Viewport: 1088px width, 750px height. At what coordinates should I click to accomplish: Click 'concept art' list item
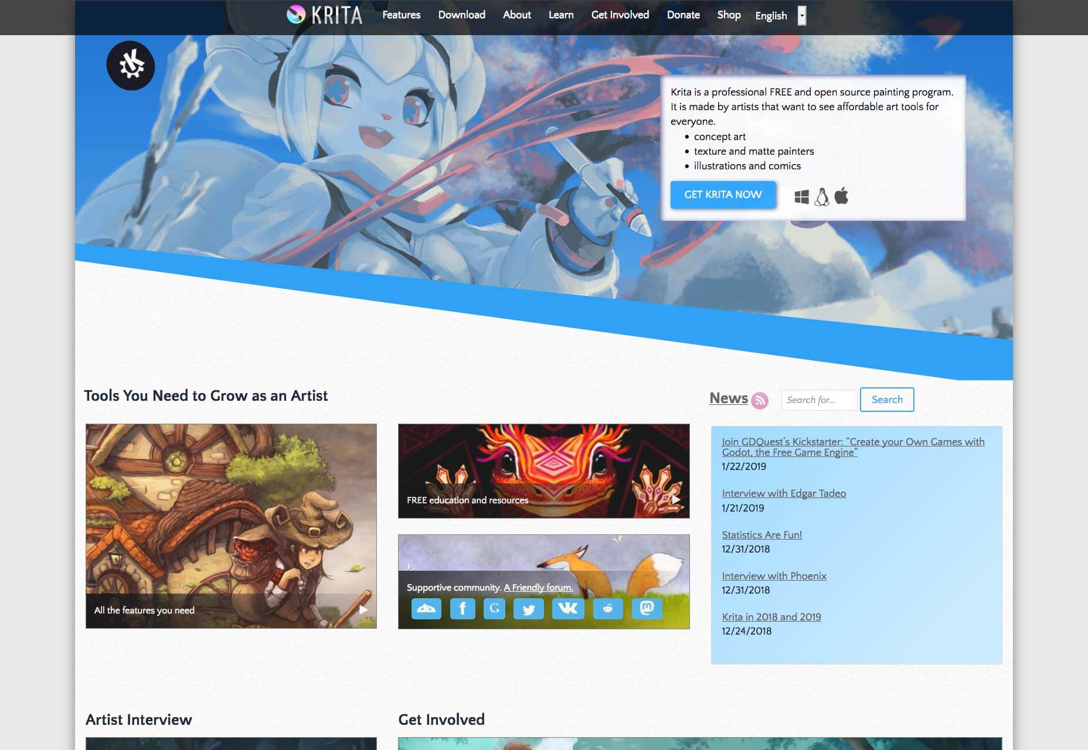pos(720,137)
